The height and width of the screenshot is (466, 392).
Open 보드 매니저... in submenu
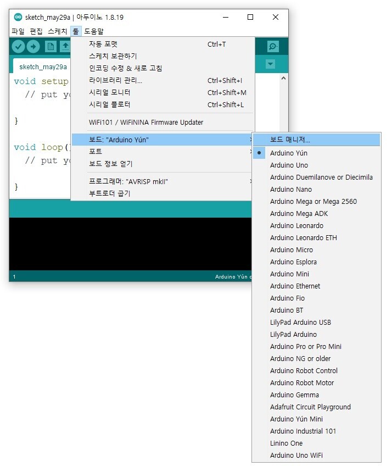[317, 140]
